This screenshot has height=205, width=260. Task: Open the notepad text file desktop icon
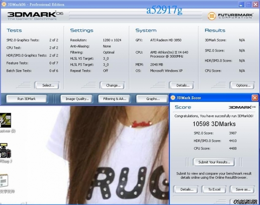pyautogui.click(x=4, y=181)
